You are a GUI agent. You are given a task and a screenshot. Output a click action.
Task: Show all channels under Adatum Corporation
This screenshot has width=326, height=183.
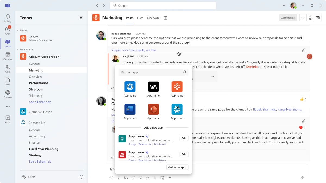(40, 102)
